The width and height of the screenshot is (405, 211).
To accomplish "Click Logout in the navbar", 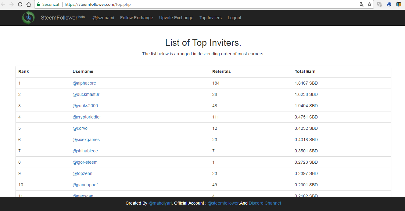I will (x=235, y=18).
